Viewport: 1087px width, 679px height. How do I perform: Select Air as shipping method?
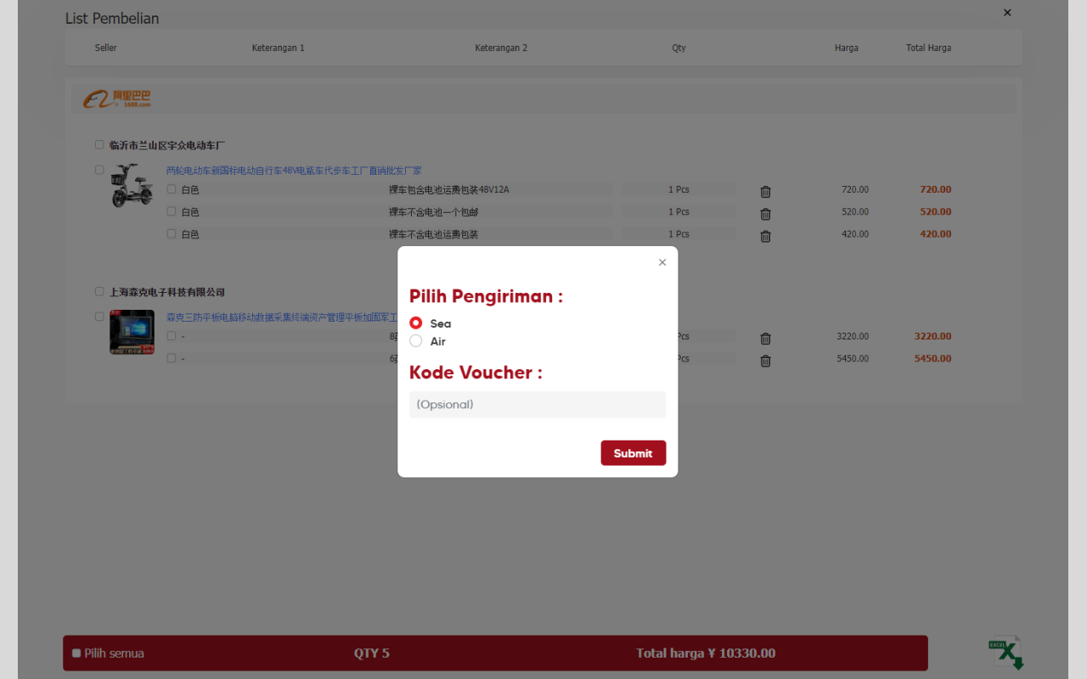pyautogui.click(x=415, y=340)
